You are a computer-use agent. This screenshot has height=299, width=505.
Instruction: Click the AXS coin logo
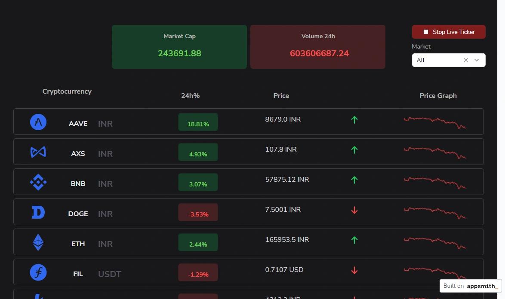click(38, 152)
